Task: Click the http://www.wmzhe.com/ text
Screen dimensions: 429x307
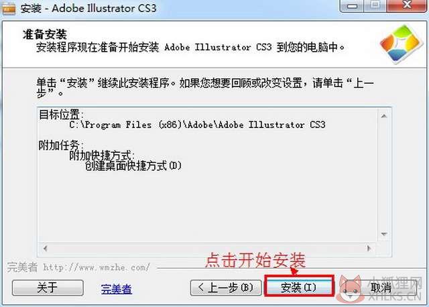Action: (97, 267)
